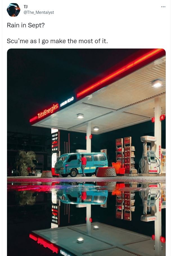173x256 pixels.
Task: Click the orange buckets beside the shelves
Action: (118, 168)
